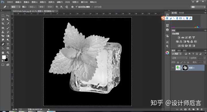Viewport: 207px width, 112px height.
Task: Select the Pen tool in toolbox
Action: [x=3, y=44]
